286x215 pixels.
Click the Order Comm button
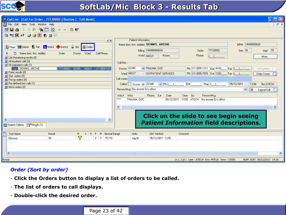[265, 74]
